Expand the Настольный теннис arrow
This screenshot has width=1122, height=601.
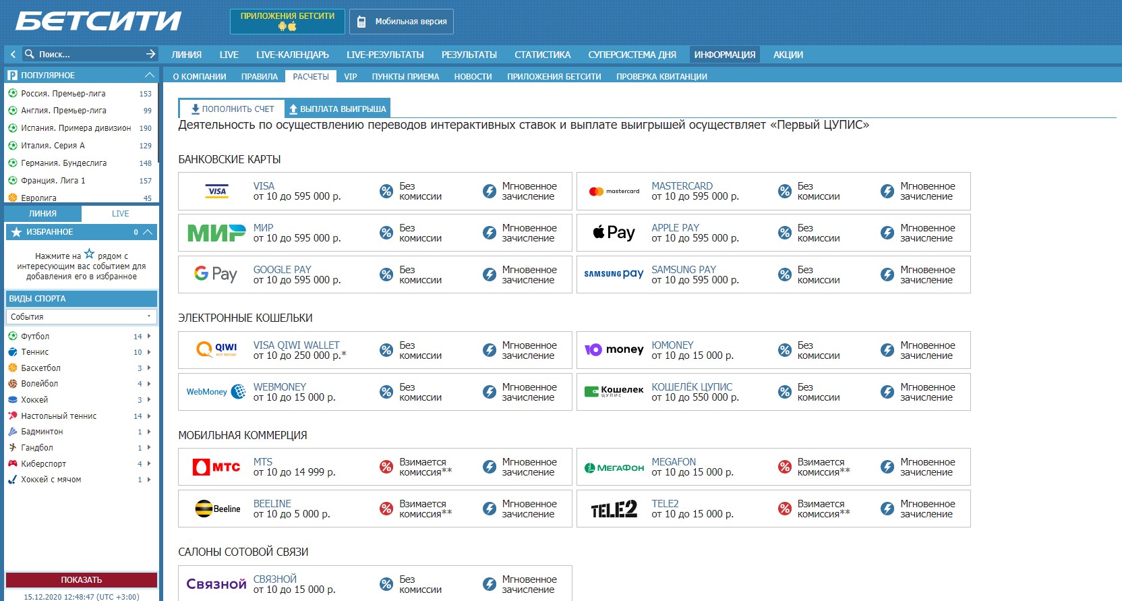[x=149, y=416]
